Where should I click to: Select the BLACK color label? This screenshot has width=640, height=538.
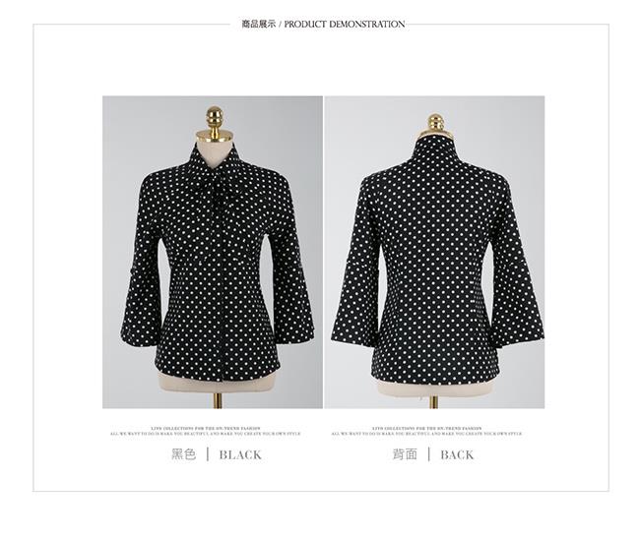pos(240,454)
